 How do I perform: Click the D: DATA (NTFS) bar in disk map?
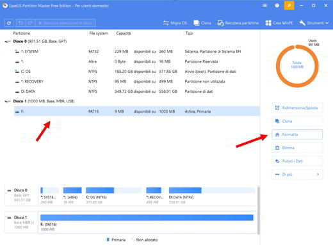click(x=212, y=190)
